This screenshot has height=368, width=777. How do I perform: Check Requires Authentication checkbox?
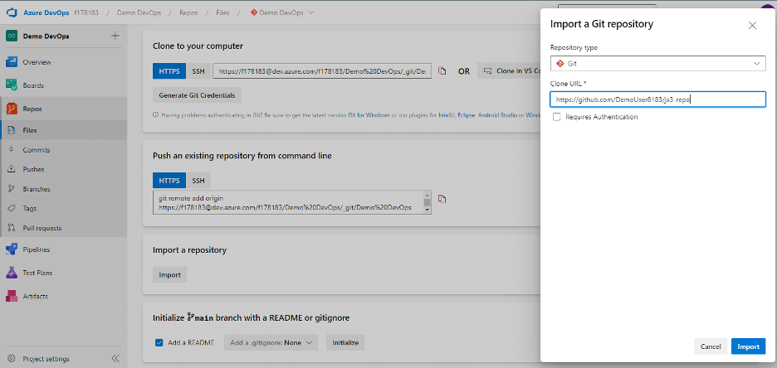point(557,117)
